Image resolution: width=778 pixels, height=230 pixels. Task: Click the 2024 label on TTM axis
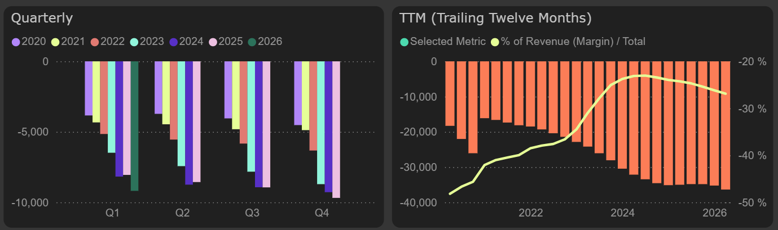coord(622,213)
